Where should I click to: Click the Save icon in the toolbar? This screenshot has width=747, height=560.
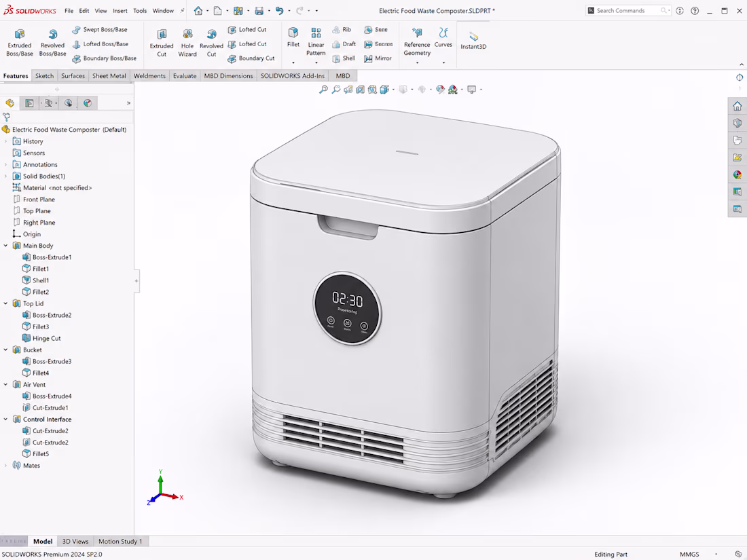point(259,10)
